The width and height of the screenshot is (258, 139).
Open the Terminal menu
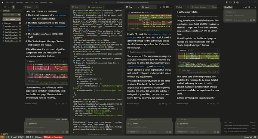pos(43,3)
